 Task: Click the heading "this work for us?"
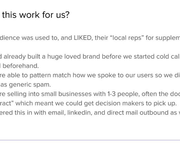point(36,15)
